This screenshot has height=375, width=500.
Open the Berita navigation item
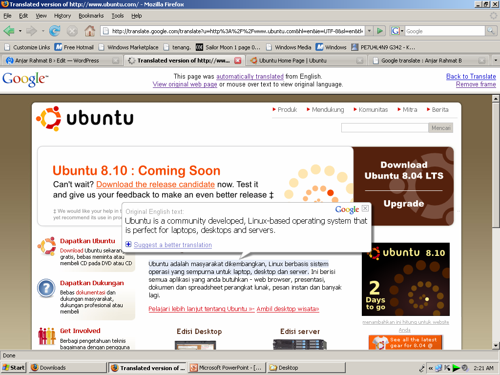click(438, 110)
